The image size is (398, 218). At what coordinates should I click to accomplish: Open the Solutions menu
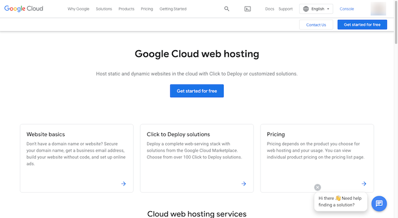coord(104,9)
